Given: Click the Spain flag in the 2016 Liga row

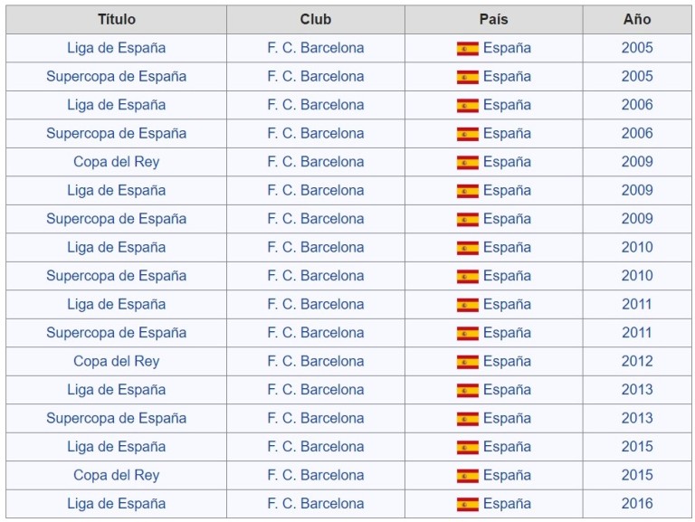Looking at the screenshot, I should point(468,504).
